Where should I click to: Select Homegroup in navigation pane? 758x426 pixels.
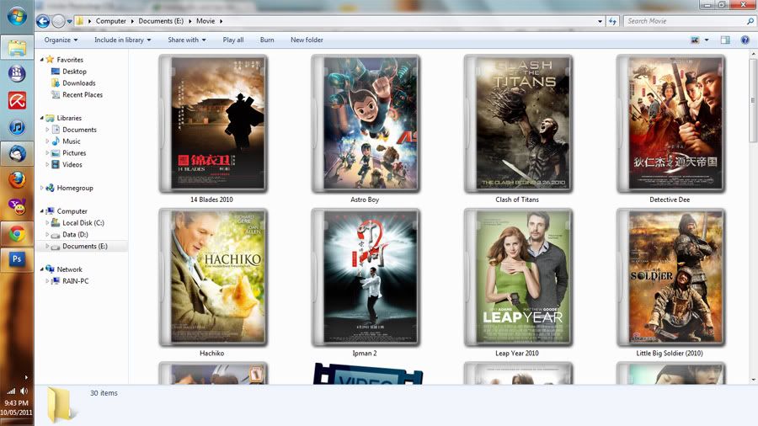click(x=75, y=188)
